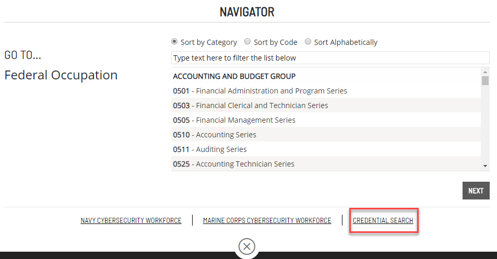
Task: Select 0501 Financial Administration and Program Series
Action: tap(260, 91)
